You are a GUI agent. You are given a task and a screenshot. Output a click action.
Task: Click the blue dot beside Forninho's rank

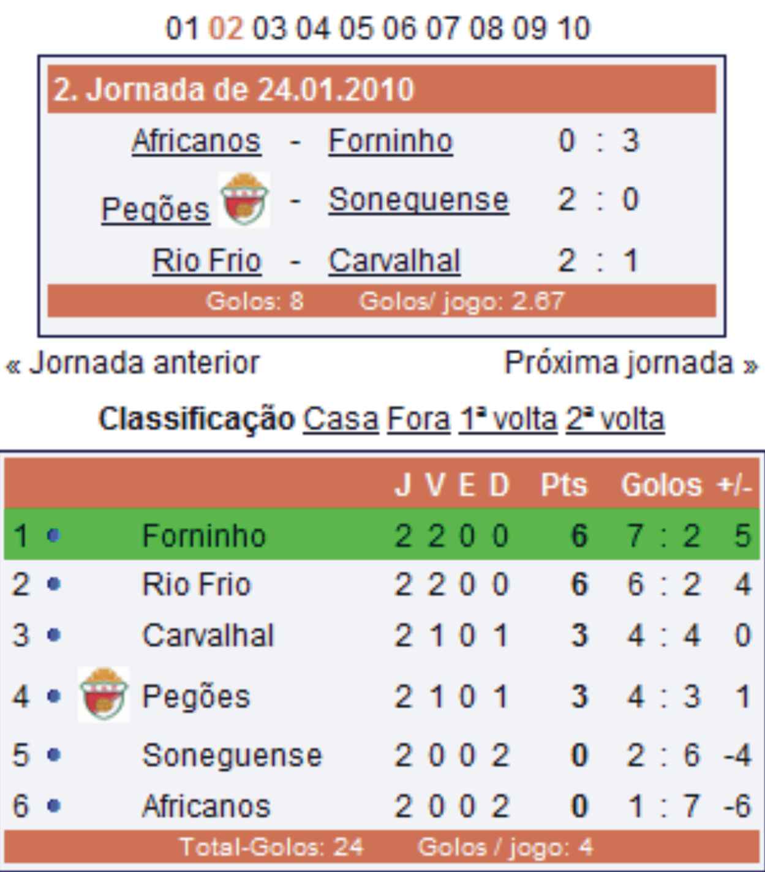coord(54,536)
